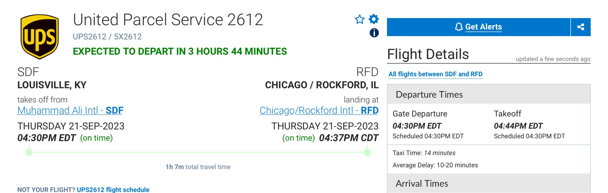Favorite this flight with the star icon
The height and width of the screenshot is (193, 608).
coord(360,19)
